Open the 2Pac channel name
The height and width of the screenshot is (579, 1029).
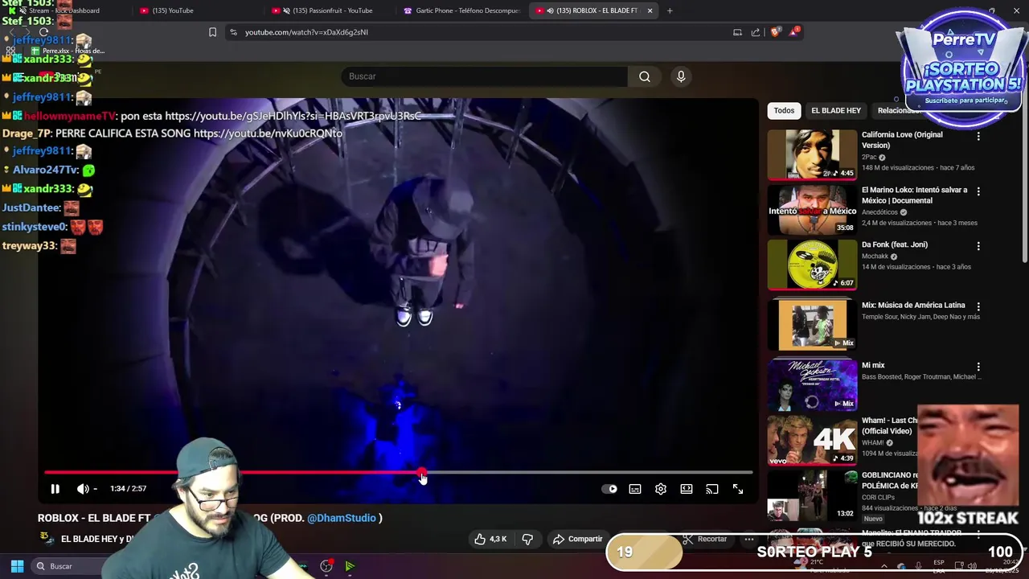[x=869, y=157]
